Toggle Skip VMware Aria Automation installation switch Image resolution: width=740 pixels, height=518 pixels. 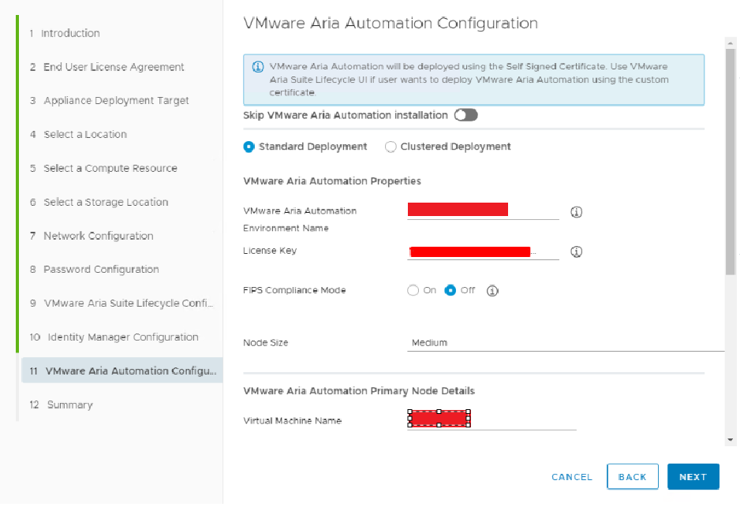coord(465,115)
